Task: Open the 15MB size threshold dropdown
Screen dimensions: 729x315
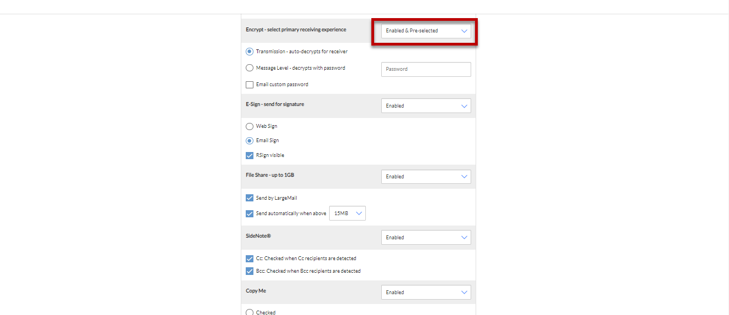Action: pos(347,213)
